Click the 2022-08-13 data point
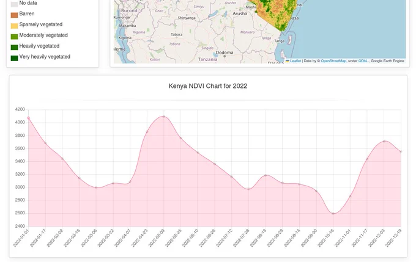The image size is (416, 262). tap(266, 175)
